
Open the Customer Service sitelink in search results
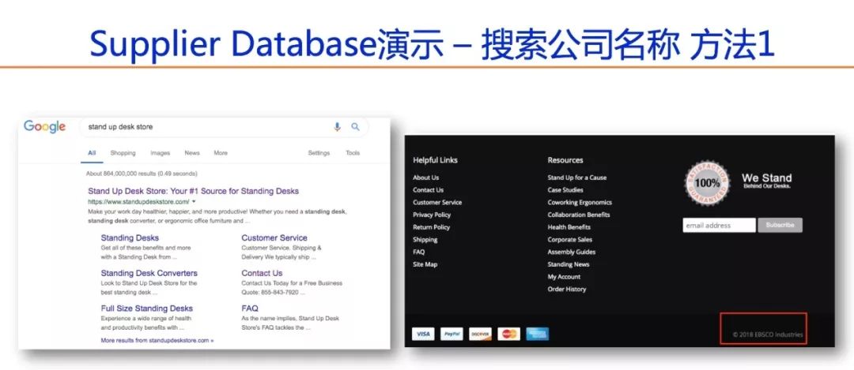274,238
